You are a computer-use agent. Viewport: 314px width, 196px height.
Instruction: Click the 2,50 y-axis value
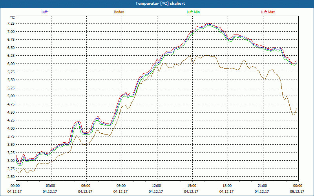coord(11,177)
